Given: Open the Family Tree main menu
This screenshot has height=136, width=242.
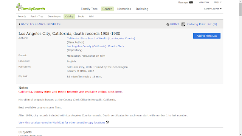Looking at the screenshot, I should [89, 9].
